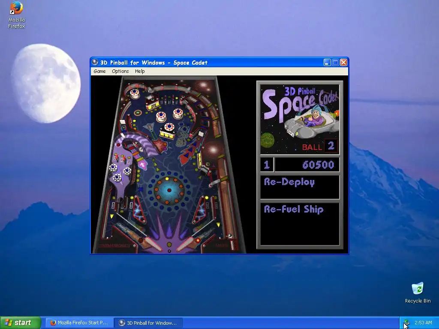Open the Game menu
The width and height of the screenshot is (439, 329).
[99, 72]
